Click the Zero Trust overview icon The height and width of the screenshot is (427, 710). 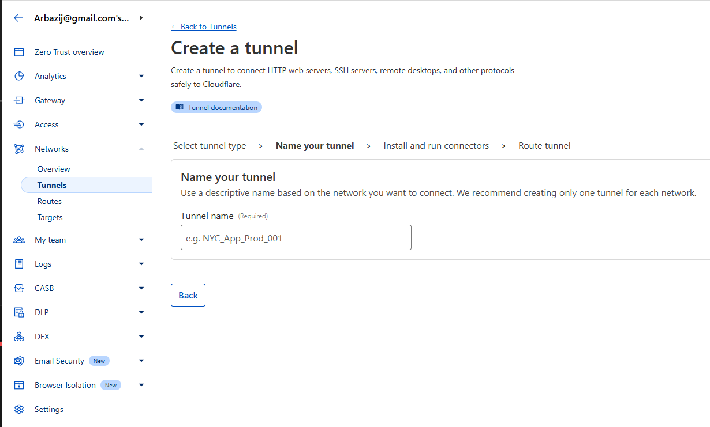(19, 52)
